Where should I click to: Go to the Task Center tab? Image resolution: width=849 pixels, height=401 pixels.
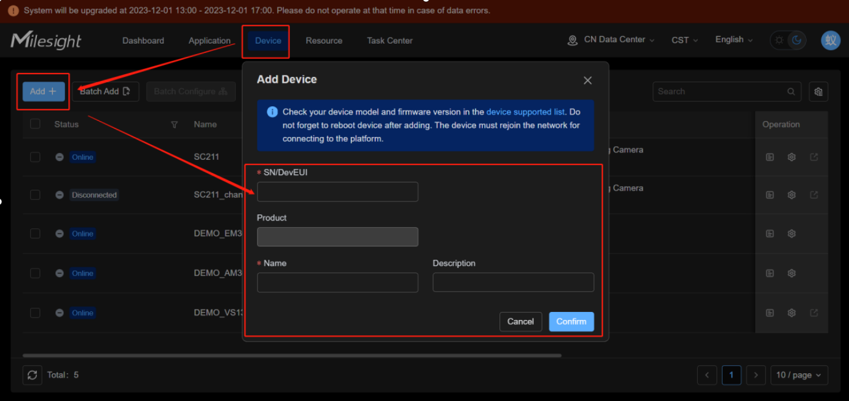pos(389,41)
